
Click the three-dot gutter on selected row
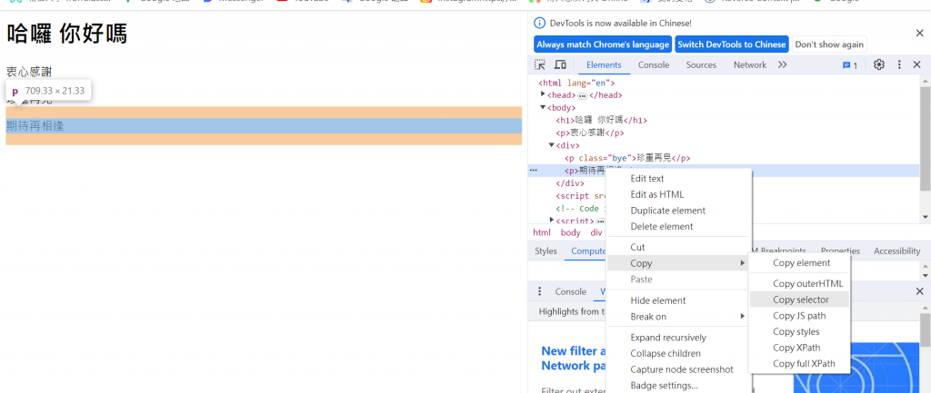click(x=533, y=171)
